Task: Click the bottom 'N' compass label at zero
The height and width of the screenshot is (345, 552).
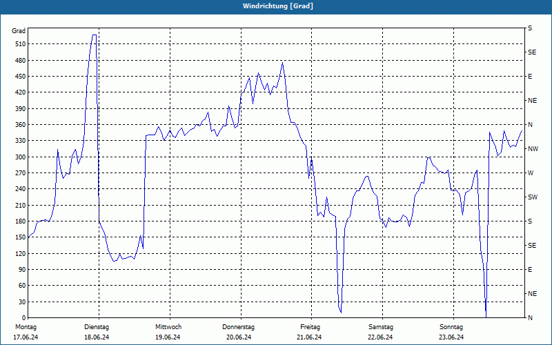Action: (530, 318)
